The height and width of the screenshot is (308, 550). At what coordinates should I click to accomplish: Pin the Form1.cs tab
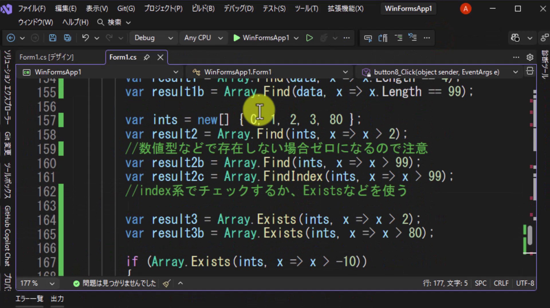tap(147, 57)
